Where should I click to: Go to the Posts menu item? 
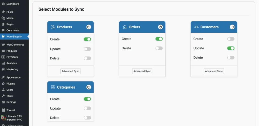(14, 12)
